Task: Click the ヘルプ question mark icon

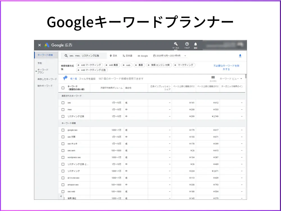Action: click(187, 44)
